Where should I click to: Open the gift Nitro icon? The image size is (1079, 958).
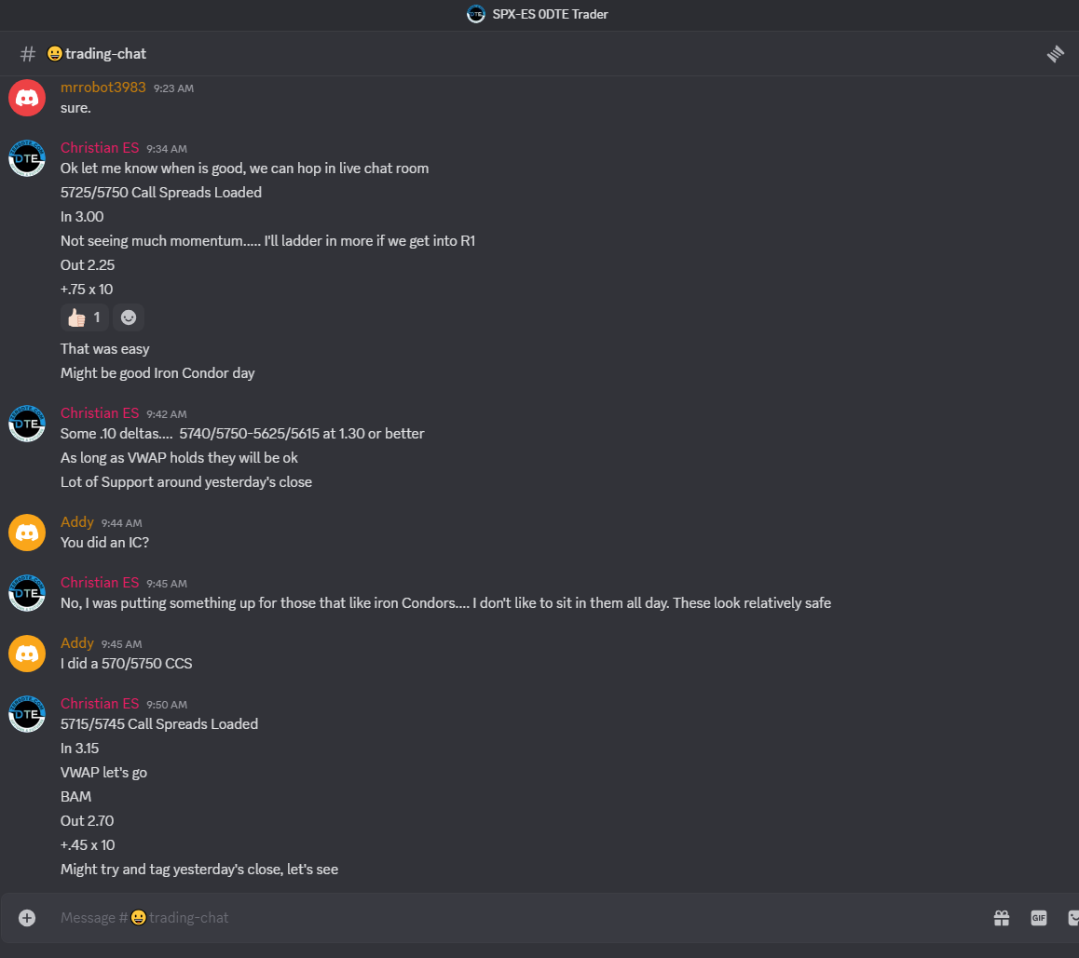(x=1002, y=917)
